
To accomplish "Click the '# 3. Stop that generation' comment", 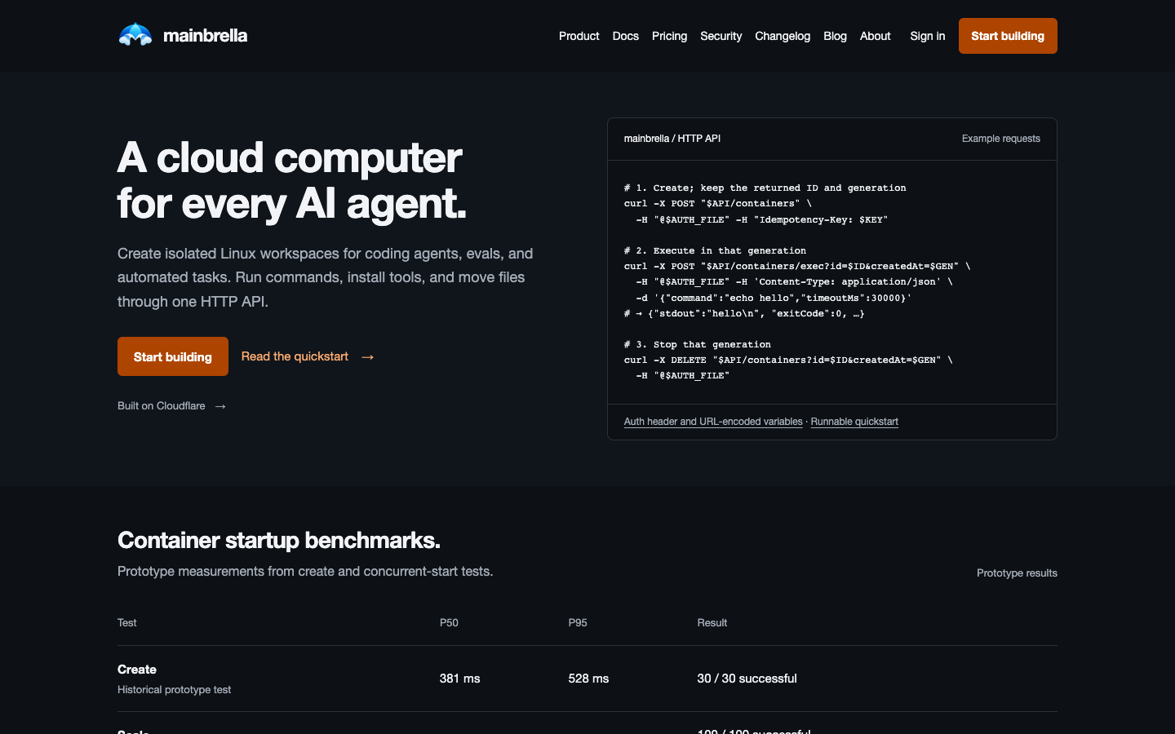I will [x=698, y=345].
